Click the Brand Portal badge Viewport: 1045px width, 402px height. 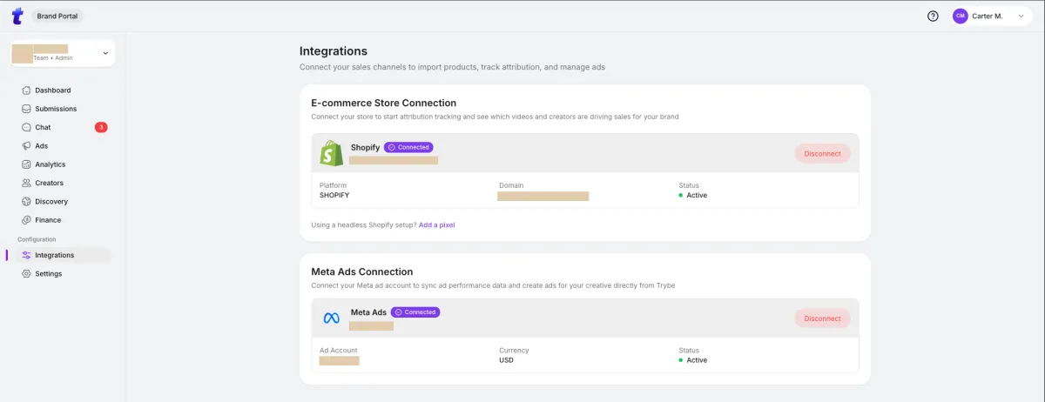click(x=57, y=16)
